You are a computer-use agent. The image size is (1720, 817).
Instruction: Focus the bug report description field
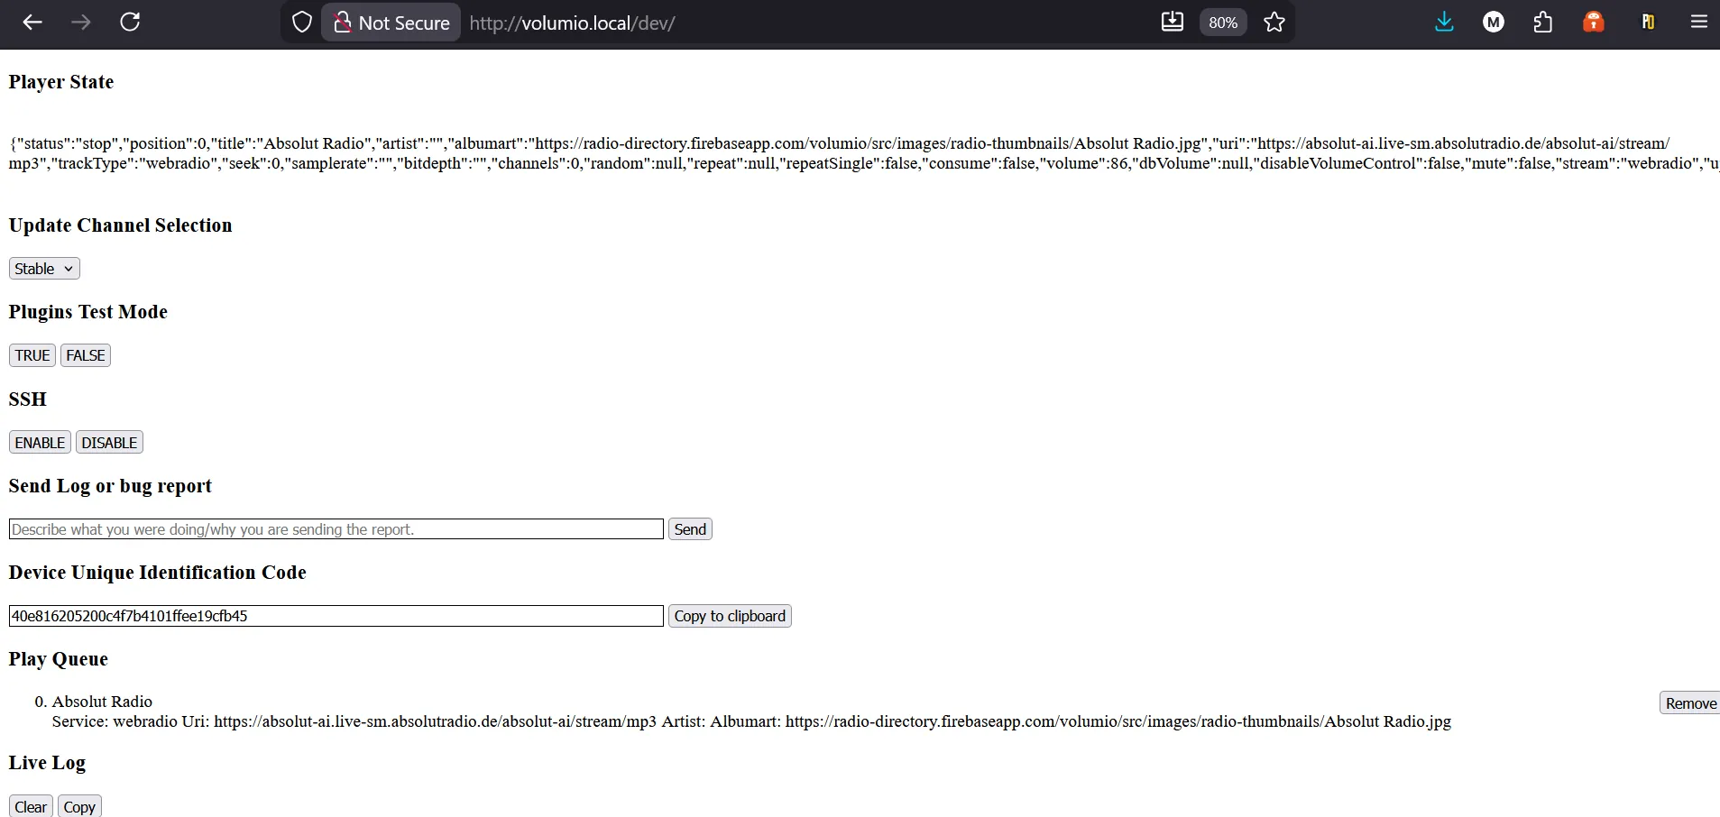pos(336,529)
